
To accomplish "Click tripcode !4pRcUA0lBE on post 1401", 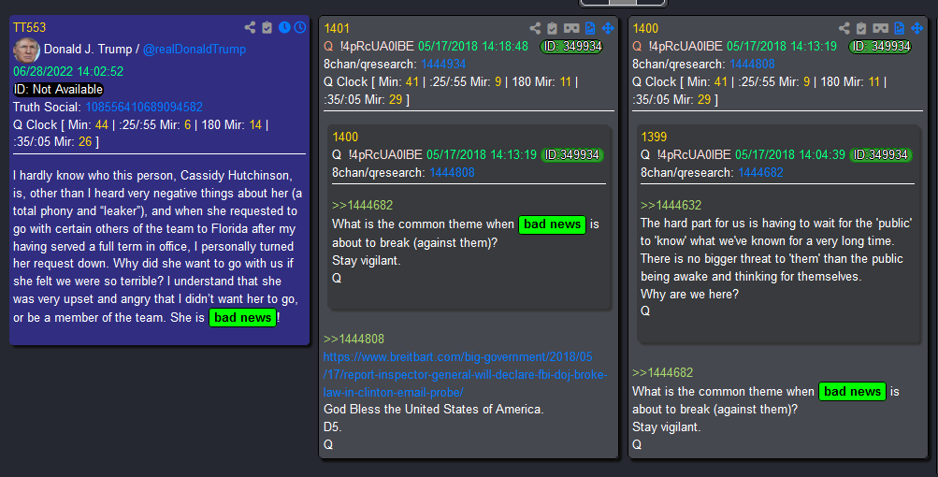I will [377, 46].
